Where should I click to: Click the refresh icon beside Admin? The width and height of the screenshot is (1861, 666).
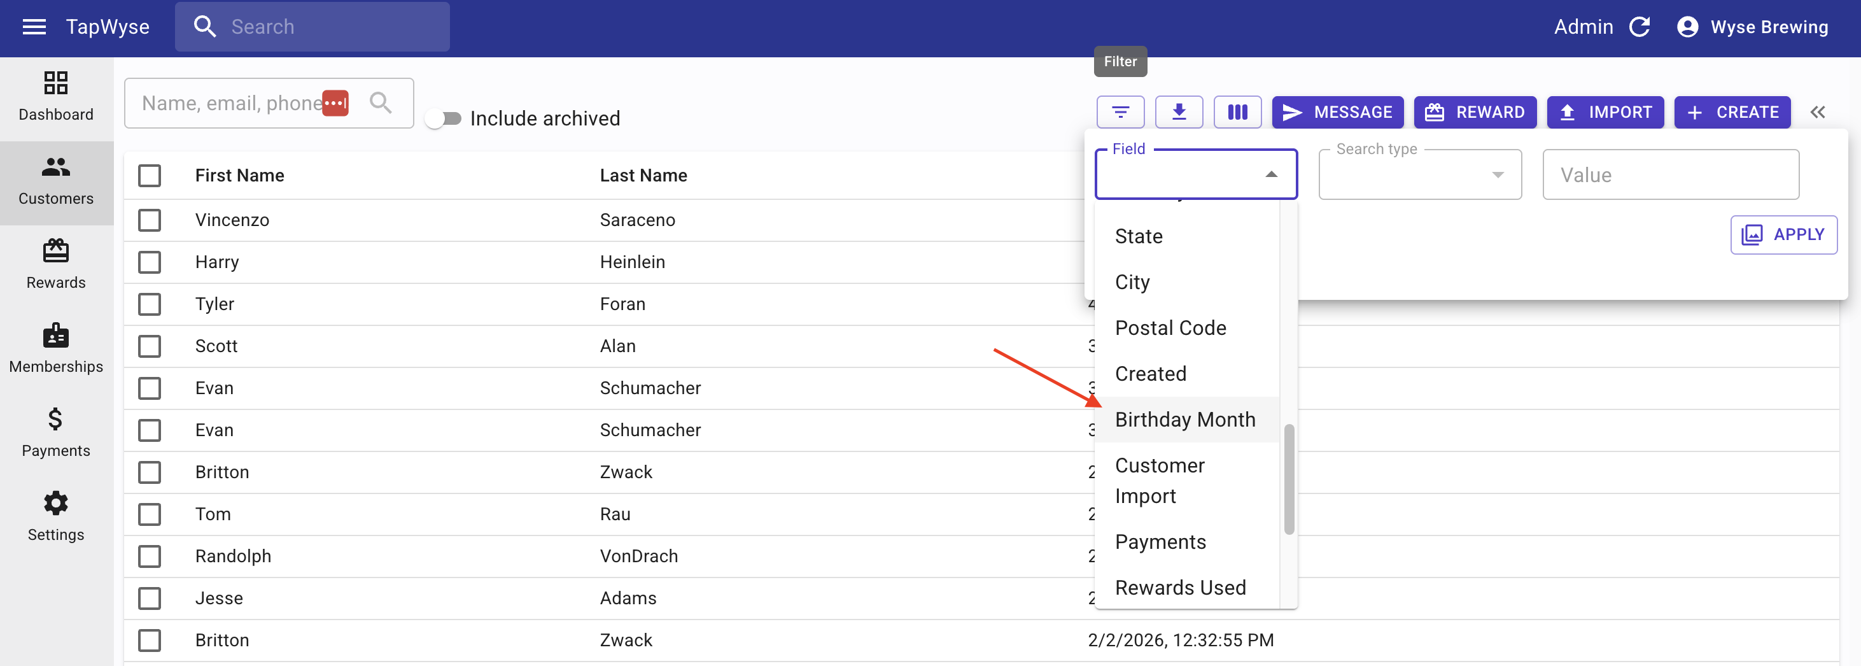[1640, 27]
